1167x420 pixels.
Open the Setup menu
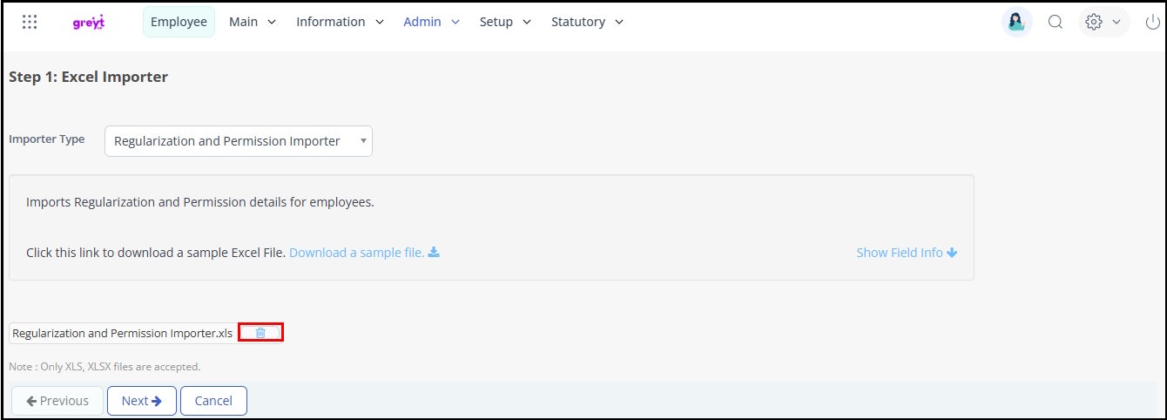tap(505, 23)
